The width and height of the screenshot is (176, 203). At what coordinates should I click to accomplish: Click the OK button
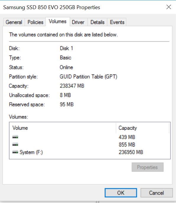coord(121,193)
